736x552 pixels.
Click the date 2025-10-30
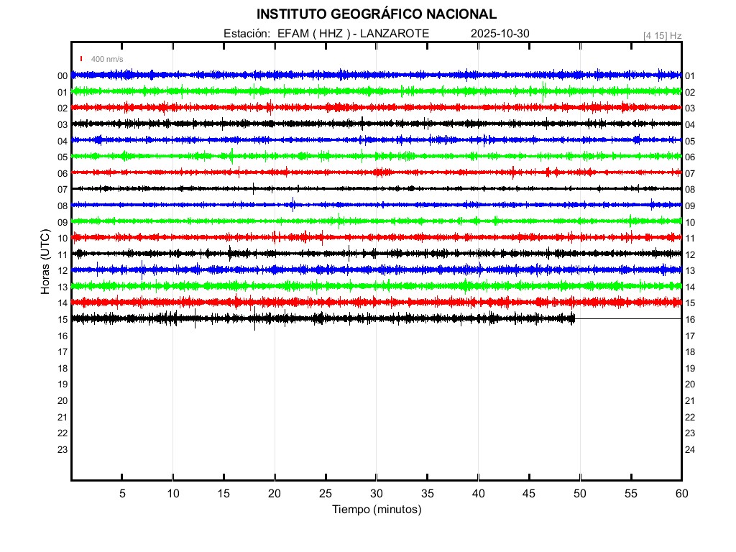500,34
